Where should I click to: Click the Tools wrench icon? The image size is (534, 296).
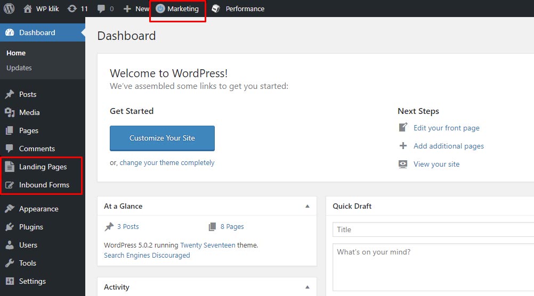click(x=10, y=263)
